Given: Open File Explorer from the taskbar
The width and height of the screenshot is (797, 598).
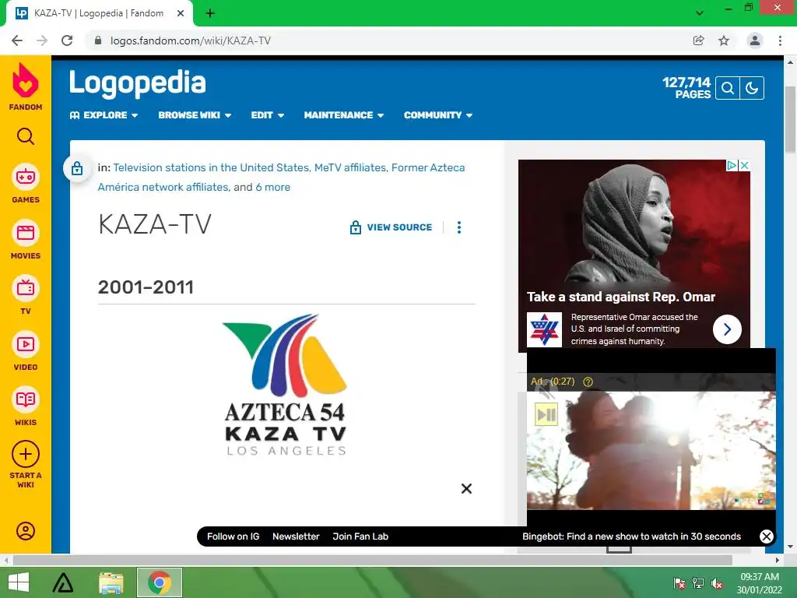Looking at the screenshot, I should tap(111, 582).
